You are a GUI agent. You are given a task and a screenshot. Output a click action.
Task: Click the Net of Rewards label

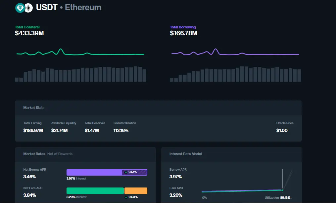pyautogui.click(x=60, y=154)
